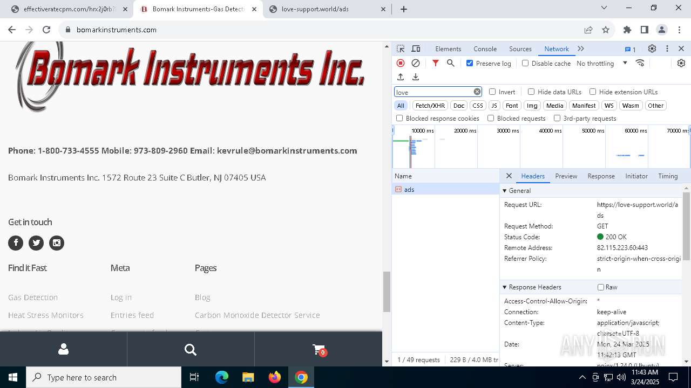Collapse the Response Headers section
Viewport: 691px width, 388px height.
[505, 287]
